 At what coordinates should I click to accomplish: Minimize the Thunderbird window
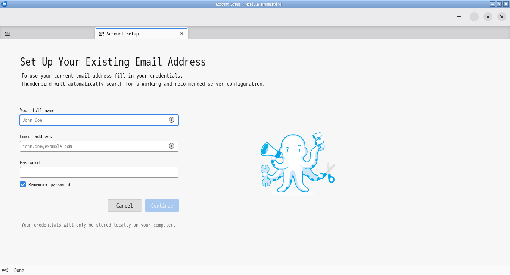(474, 17)
